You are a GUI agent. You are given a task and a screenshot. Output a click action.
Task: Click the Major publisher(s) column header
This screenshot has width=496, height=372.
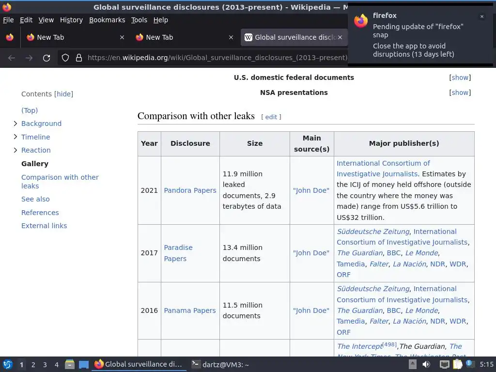pyautogui.click(x=404, y=143)
